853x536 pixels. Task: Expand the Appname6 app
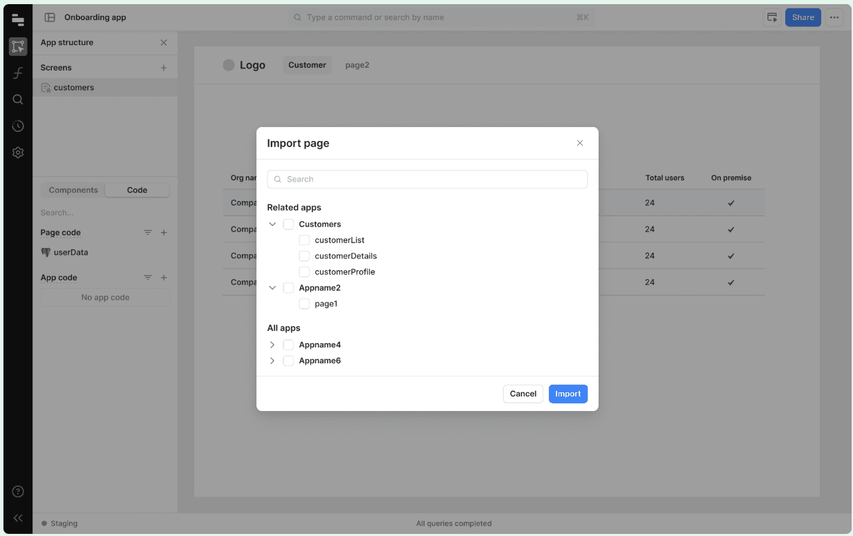tap(272, 360)
